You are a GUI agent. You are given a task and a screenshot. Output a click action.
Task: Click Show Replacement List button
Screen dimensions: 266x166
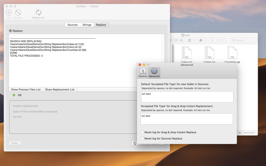[60, 89]
